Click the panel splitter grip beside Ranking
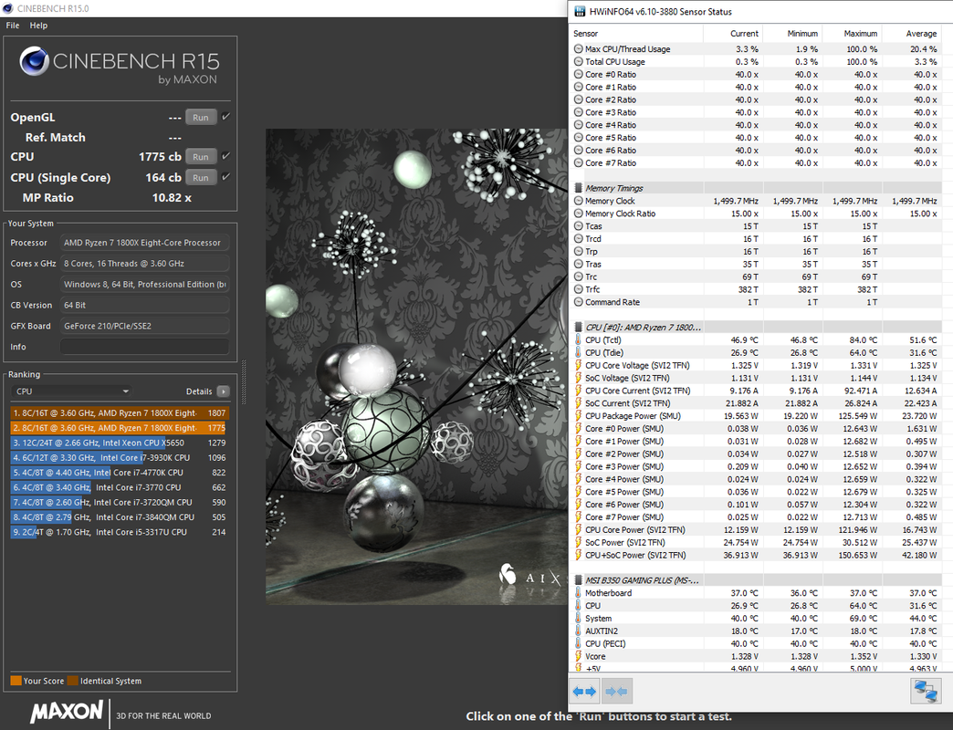 pos(244,382)
